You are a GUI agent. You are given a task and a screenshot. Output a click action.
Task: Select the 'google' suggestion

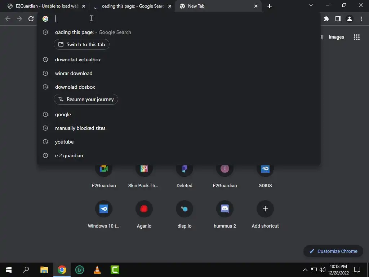coord(179,114)
